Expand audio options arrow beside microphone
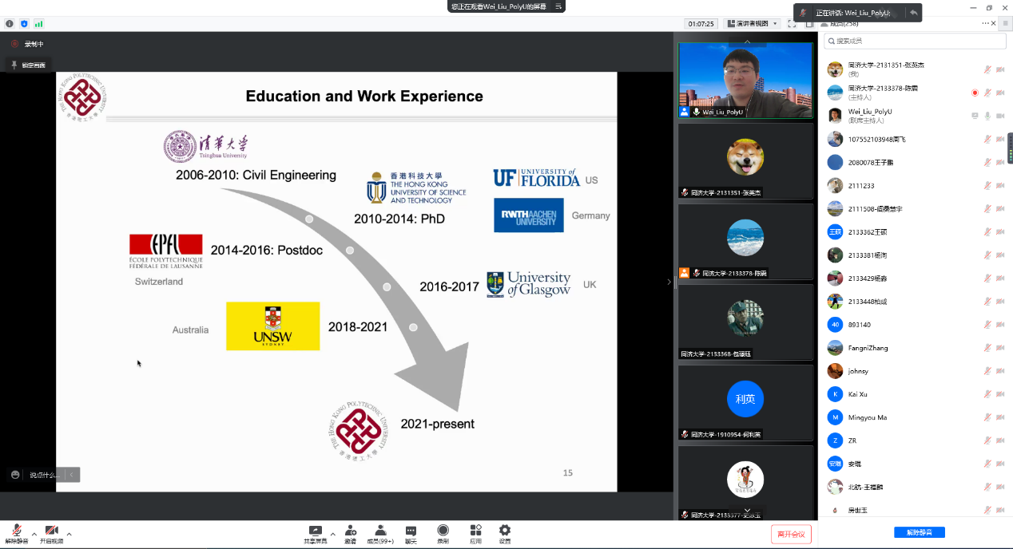The height and width of the screenshot is (549, 1013). tap(34, 534)
